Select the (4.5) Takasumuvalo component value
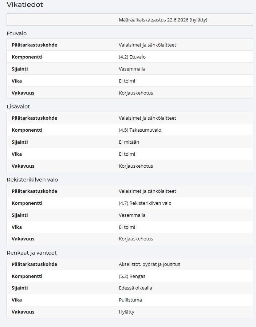The width and height of the screenshot is (256, 327). 140,130
